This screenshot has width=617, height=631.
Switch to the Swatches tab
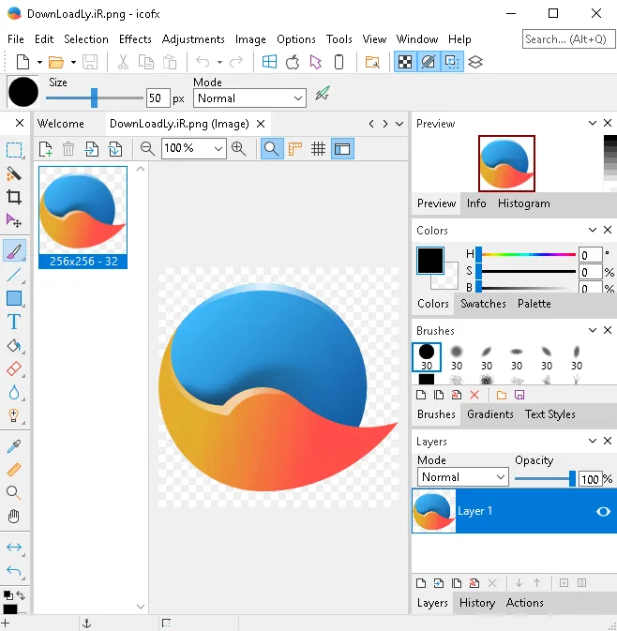[483, 304]
